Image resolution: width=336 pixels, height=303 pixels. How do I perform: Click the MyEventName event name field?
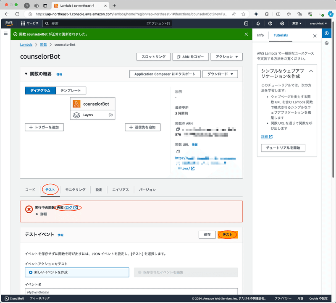coord(131,292)
